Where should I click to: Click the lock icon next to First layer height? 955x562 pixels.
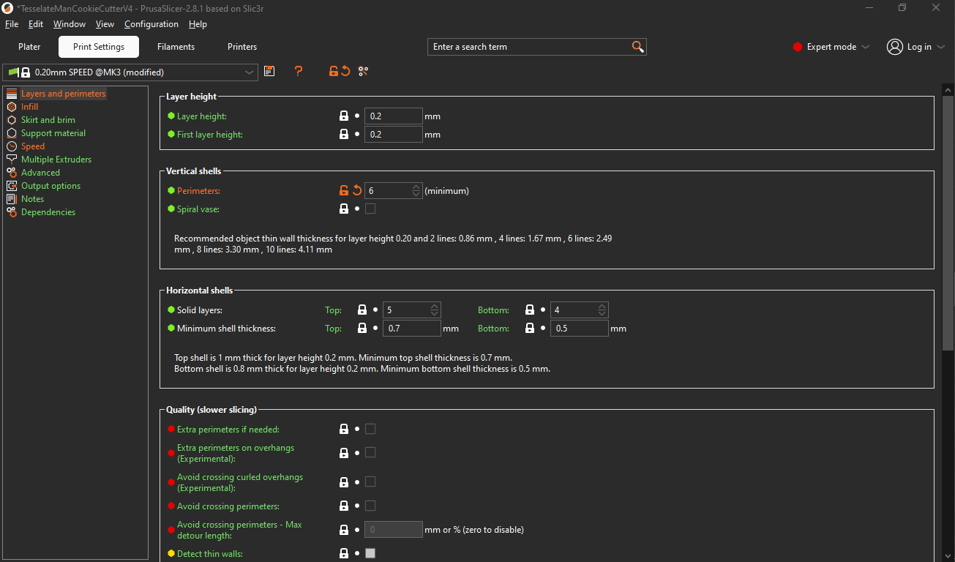[x=344, y=134]
